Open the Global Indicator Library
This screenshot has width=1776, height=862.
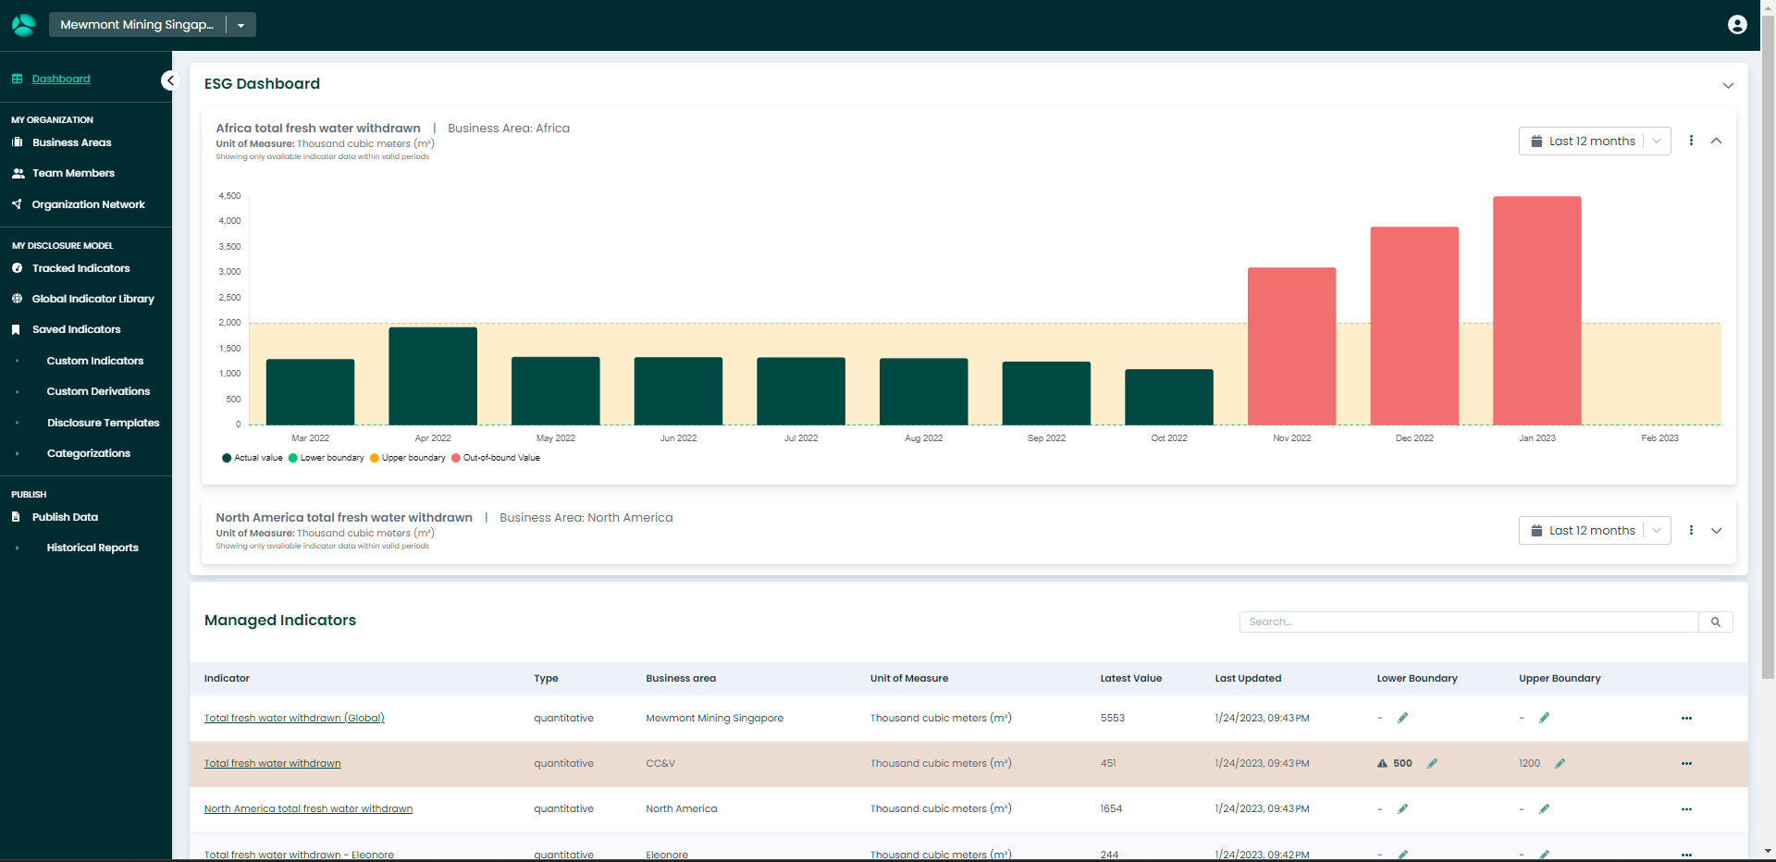pos(92,298)
